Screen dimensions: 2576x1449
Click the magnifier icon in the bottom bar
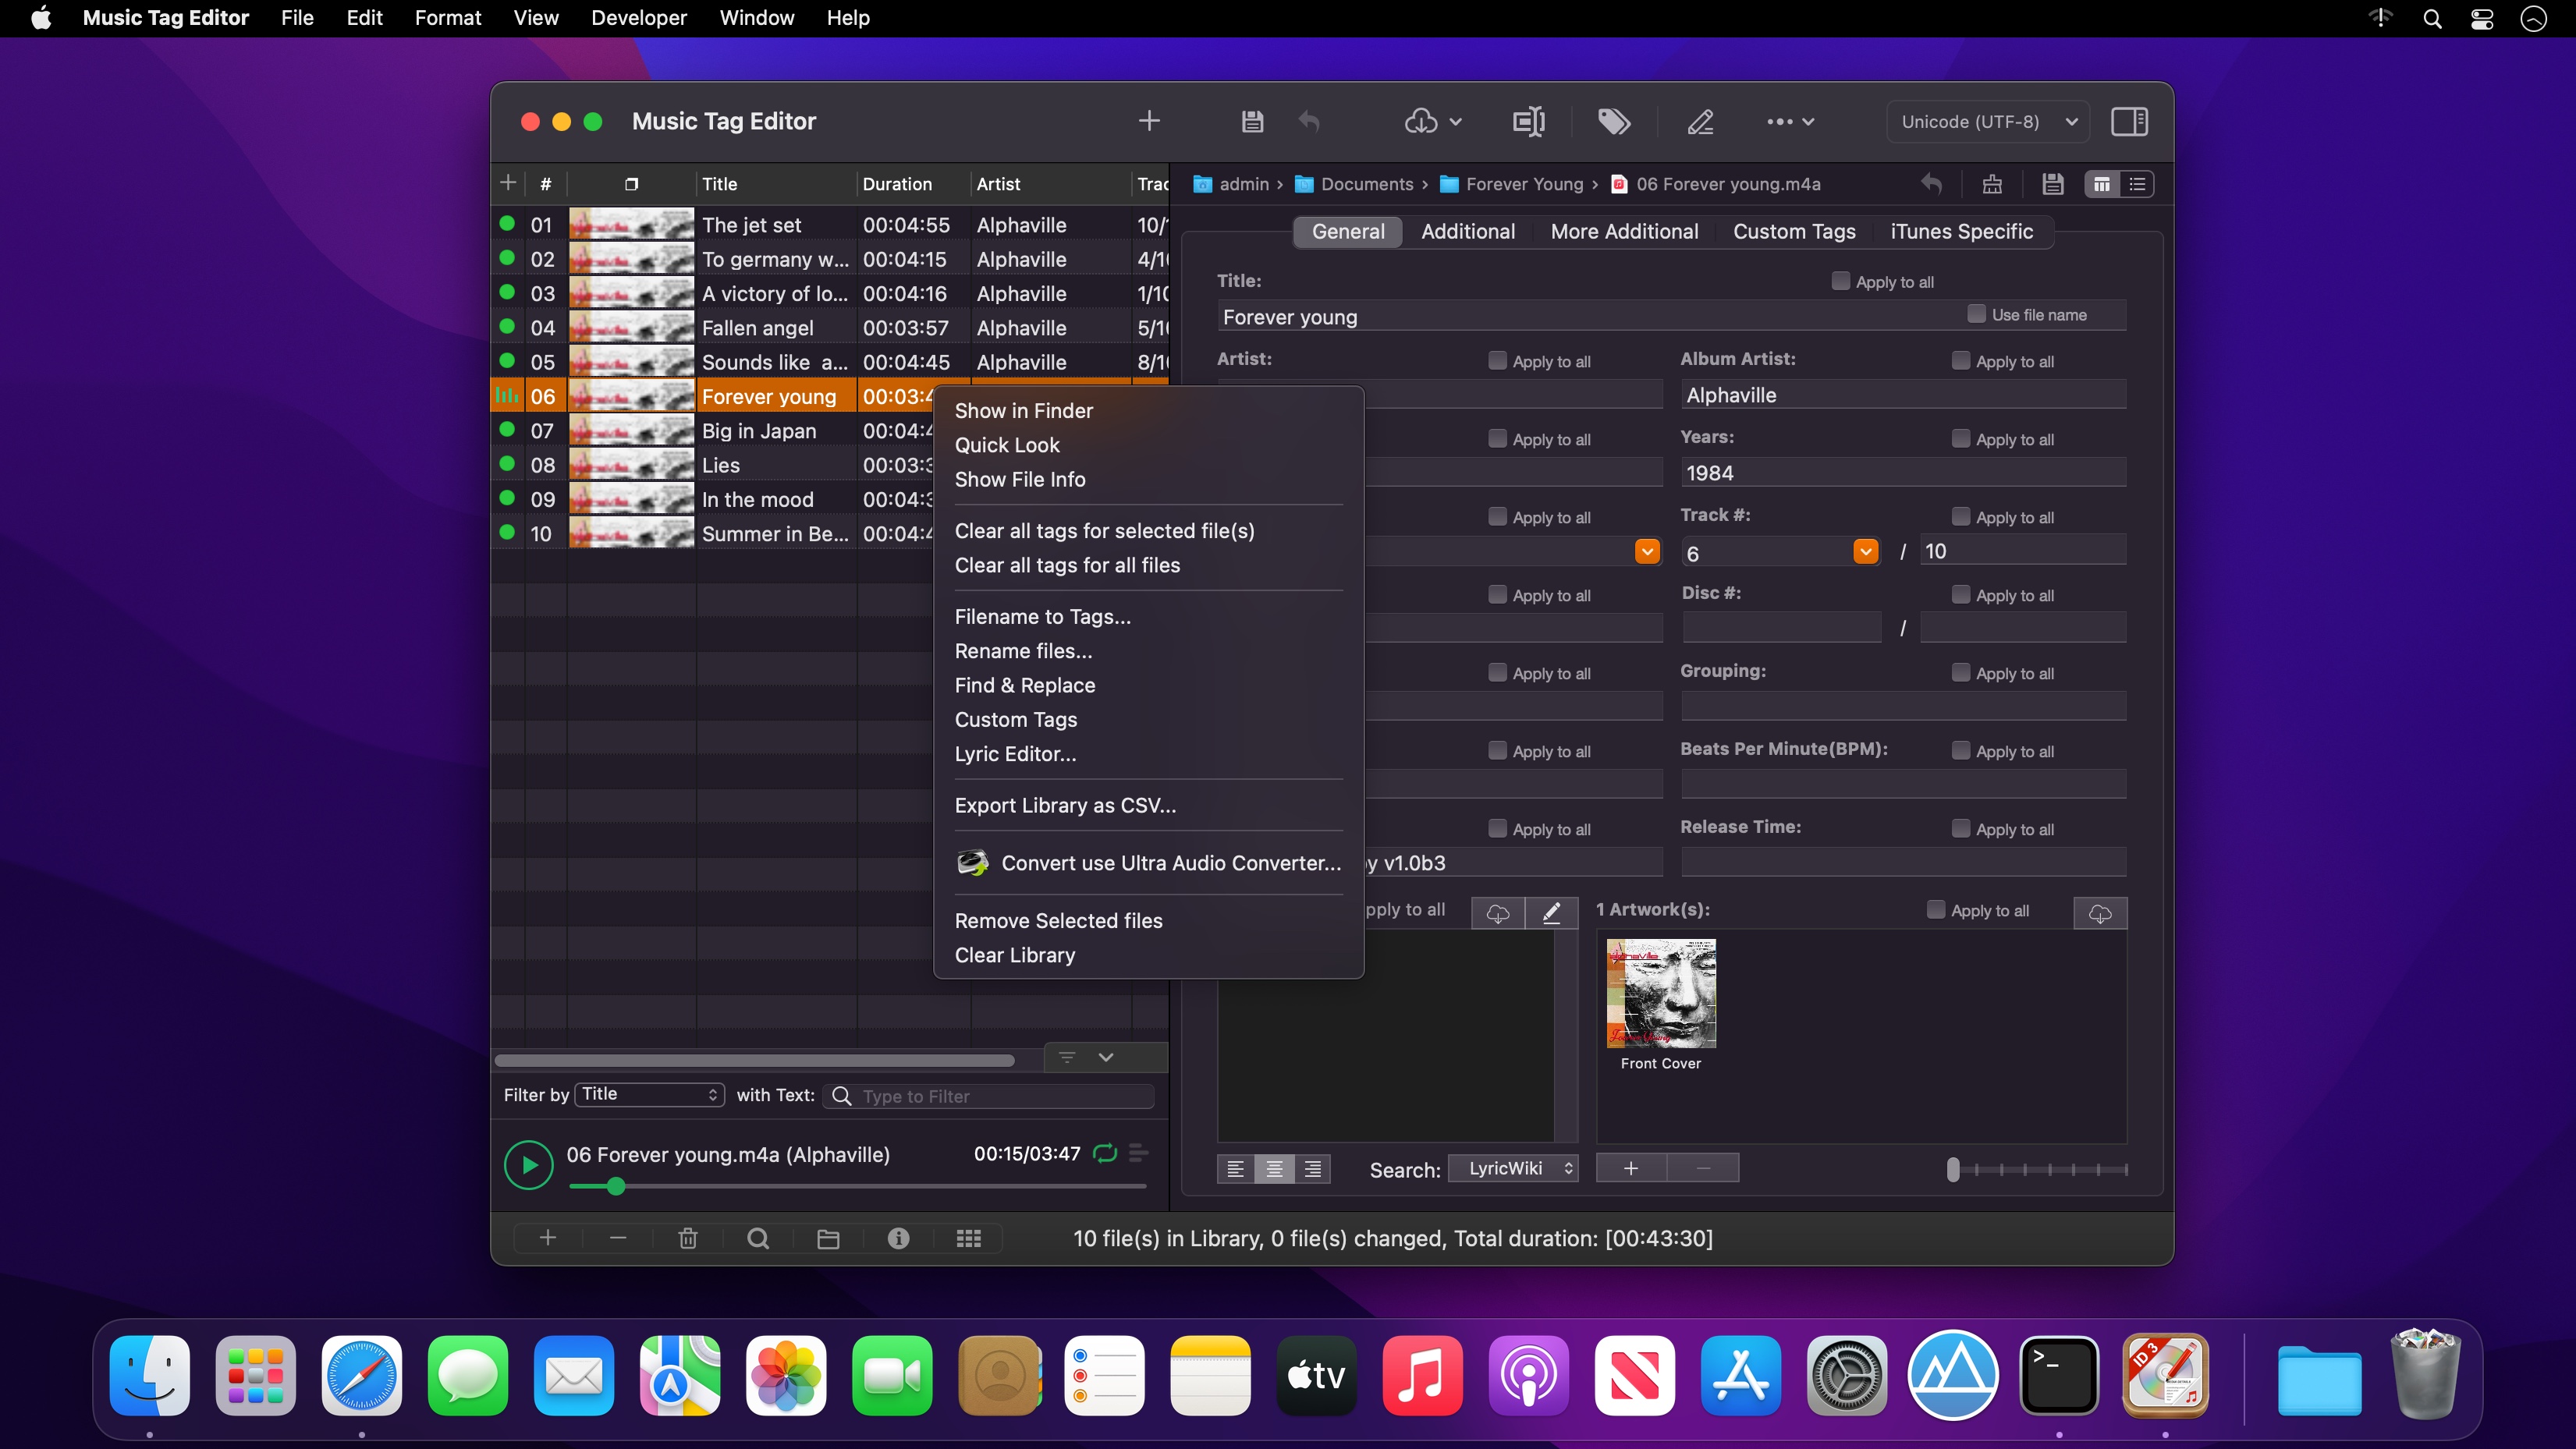[x=758, y=1238]
